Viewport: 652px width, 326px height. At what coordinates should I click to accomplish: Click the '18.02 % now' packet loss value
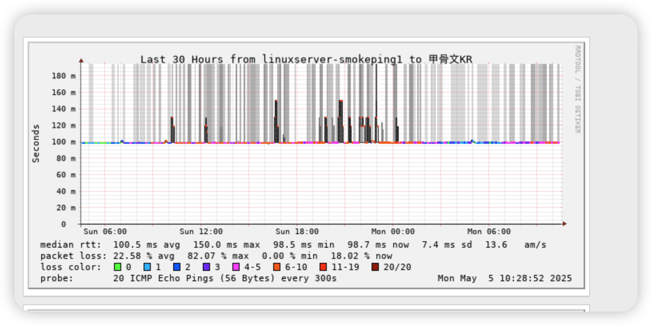[362, 256]
